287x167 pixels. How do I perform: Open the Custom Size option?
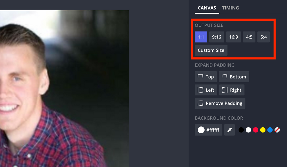click(211, 50)
